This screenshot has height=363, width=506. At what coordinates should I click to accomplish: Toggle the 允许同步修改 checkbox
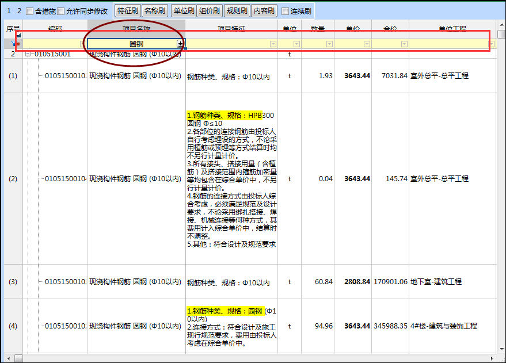[60, 10]
